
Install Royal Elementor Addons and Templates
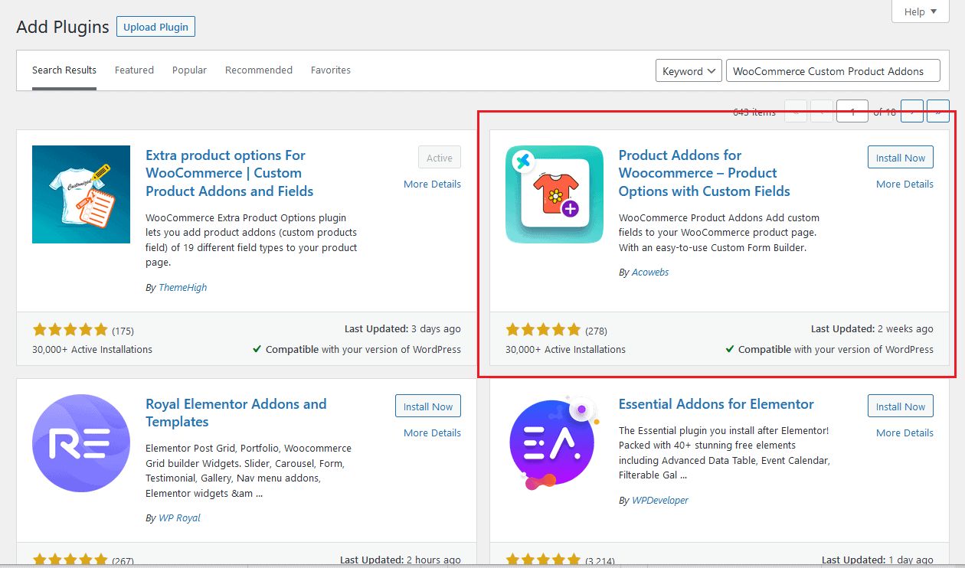[427, 406]
